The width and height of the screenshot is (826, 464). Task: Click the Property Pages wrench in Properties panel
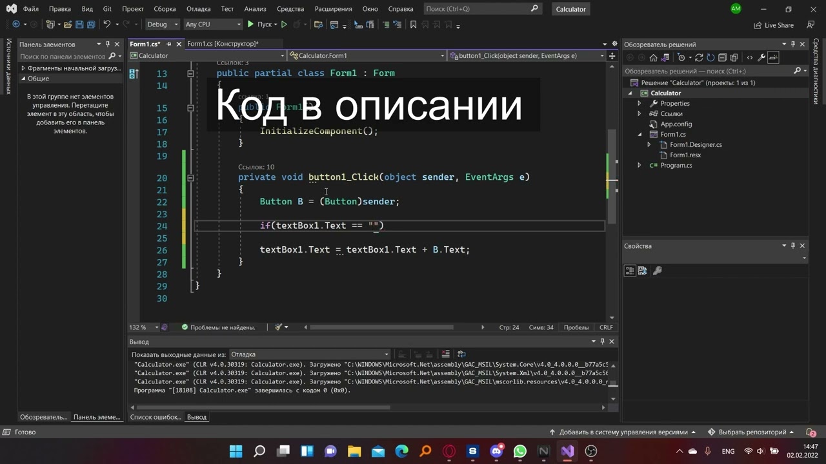pos(658,271)
